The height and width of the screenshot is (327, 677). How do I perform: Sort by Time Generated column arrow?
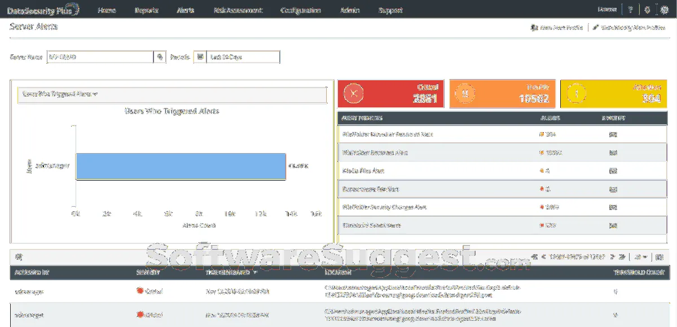(x=255, y=272)
